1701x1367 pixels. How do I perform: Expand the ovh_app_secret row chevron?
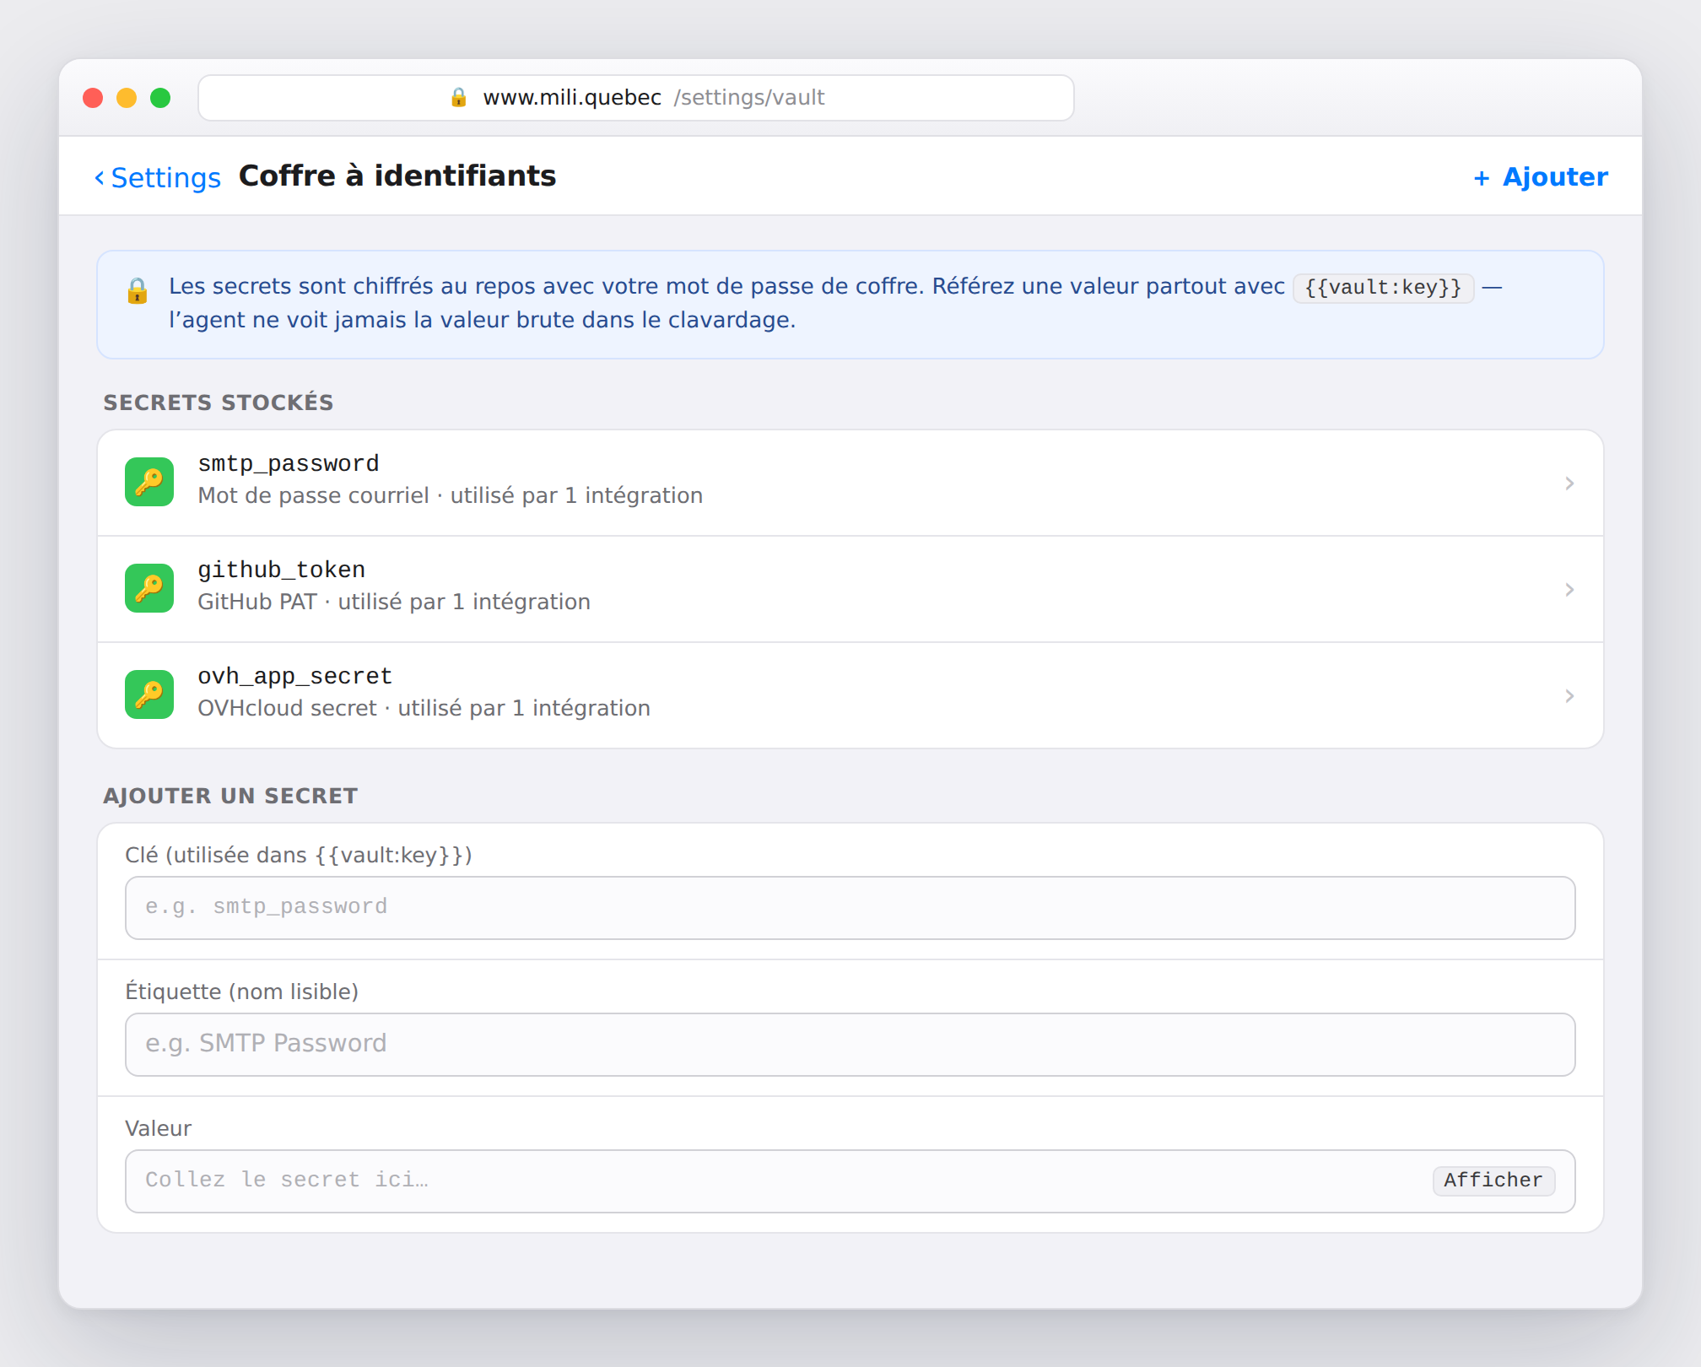coord(1569,695)
